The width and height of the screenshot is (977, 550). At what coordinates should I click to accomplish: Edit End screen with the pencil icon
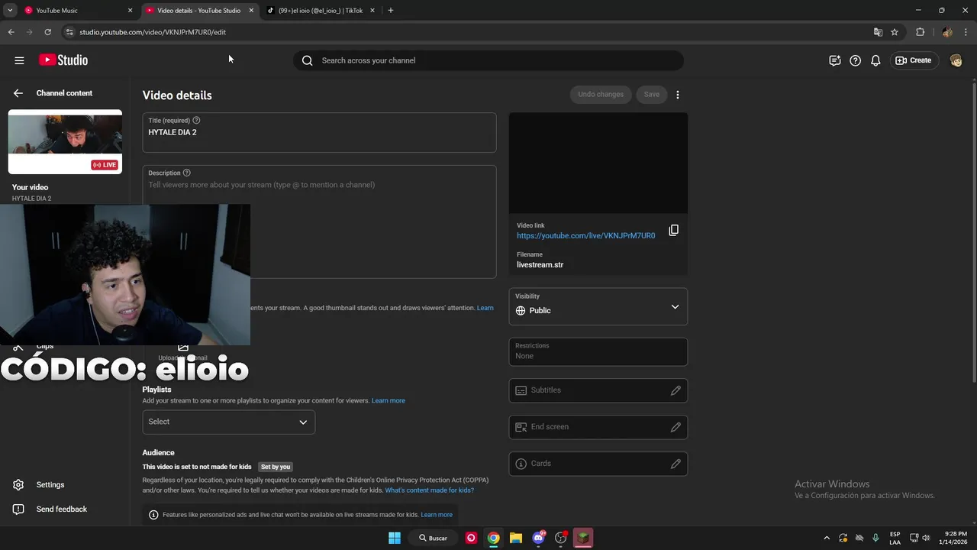tap(676, 427)
